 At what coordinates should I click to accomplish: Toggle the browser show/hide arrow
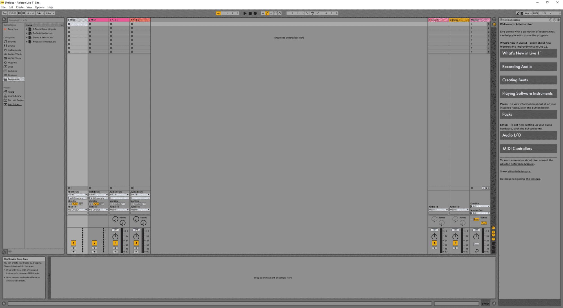pyautogui.click(x=4, y=20)
